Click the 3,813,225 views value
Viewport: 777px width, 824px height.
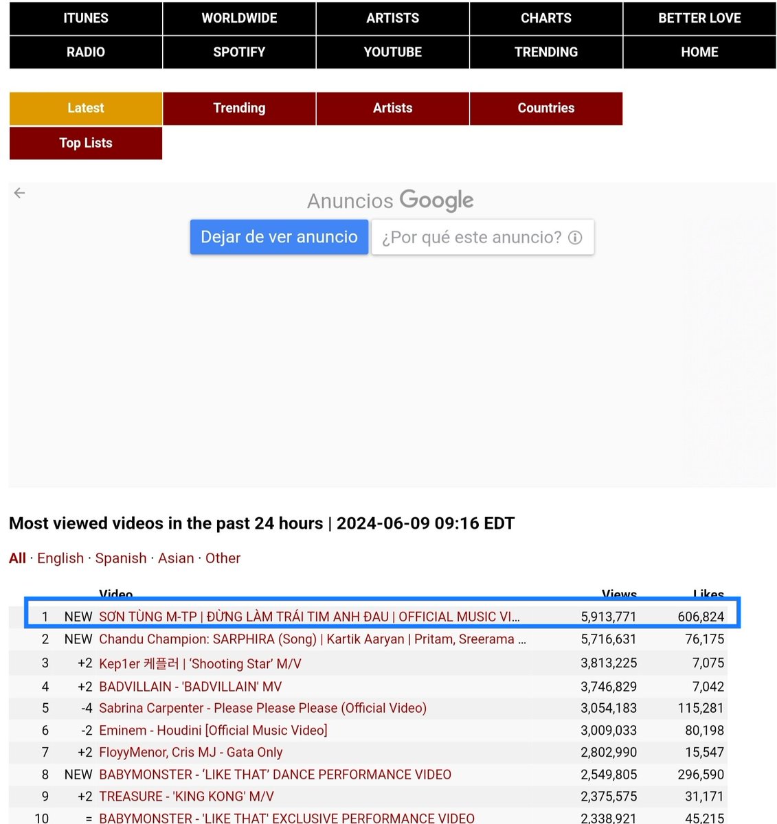[x=609, y=663]
